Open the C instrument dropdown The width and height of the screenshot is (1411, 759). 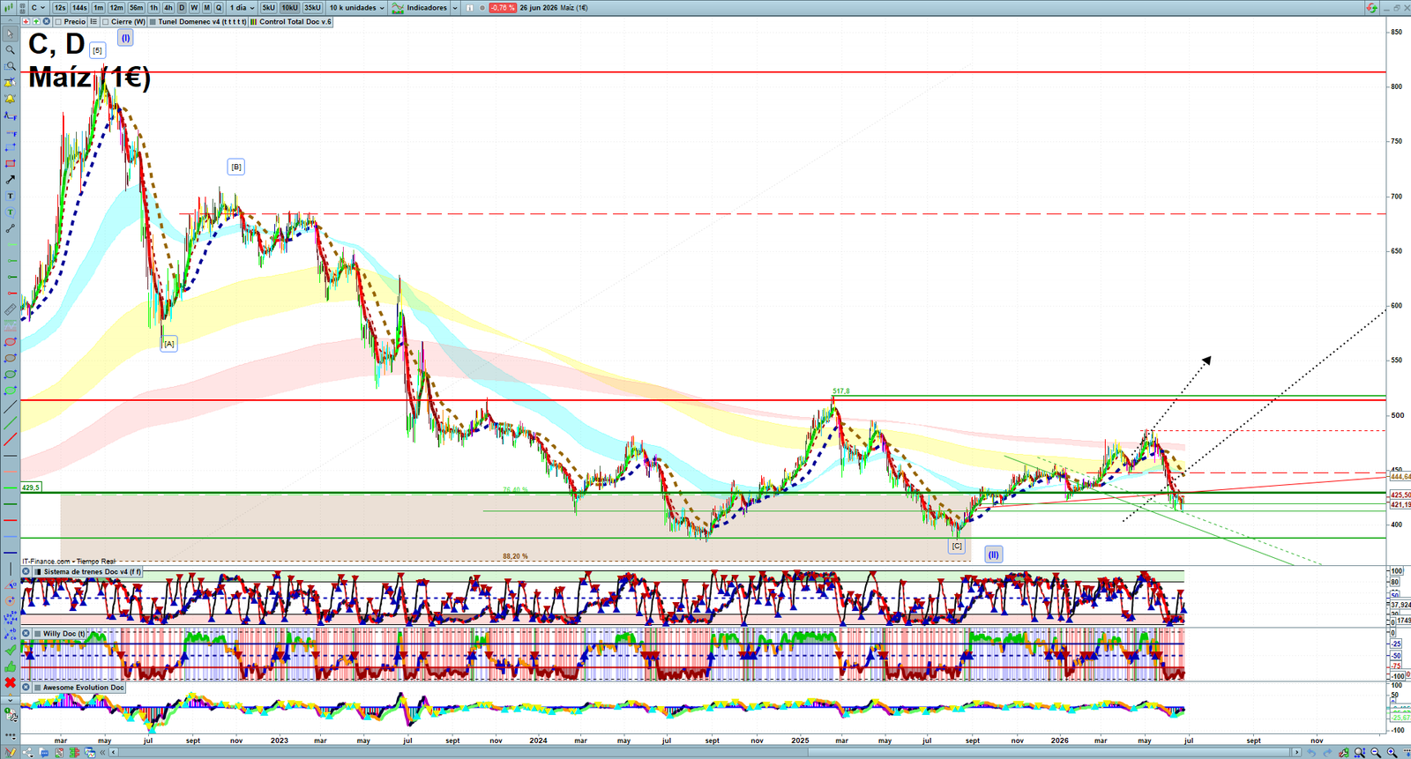tap(38, 7)
